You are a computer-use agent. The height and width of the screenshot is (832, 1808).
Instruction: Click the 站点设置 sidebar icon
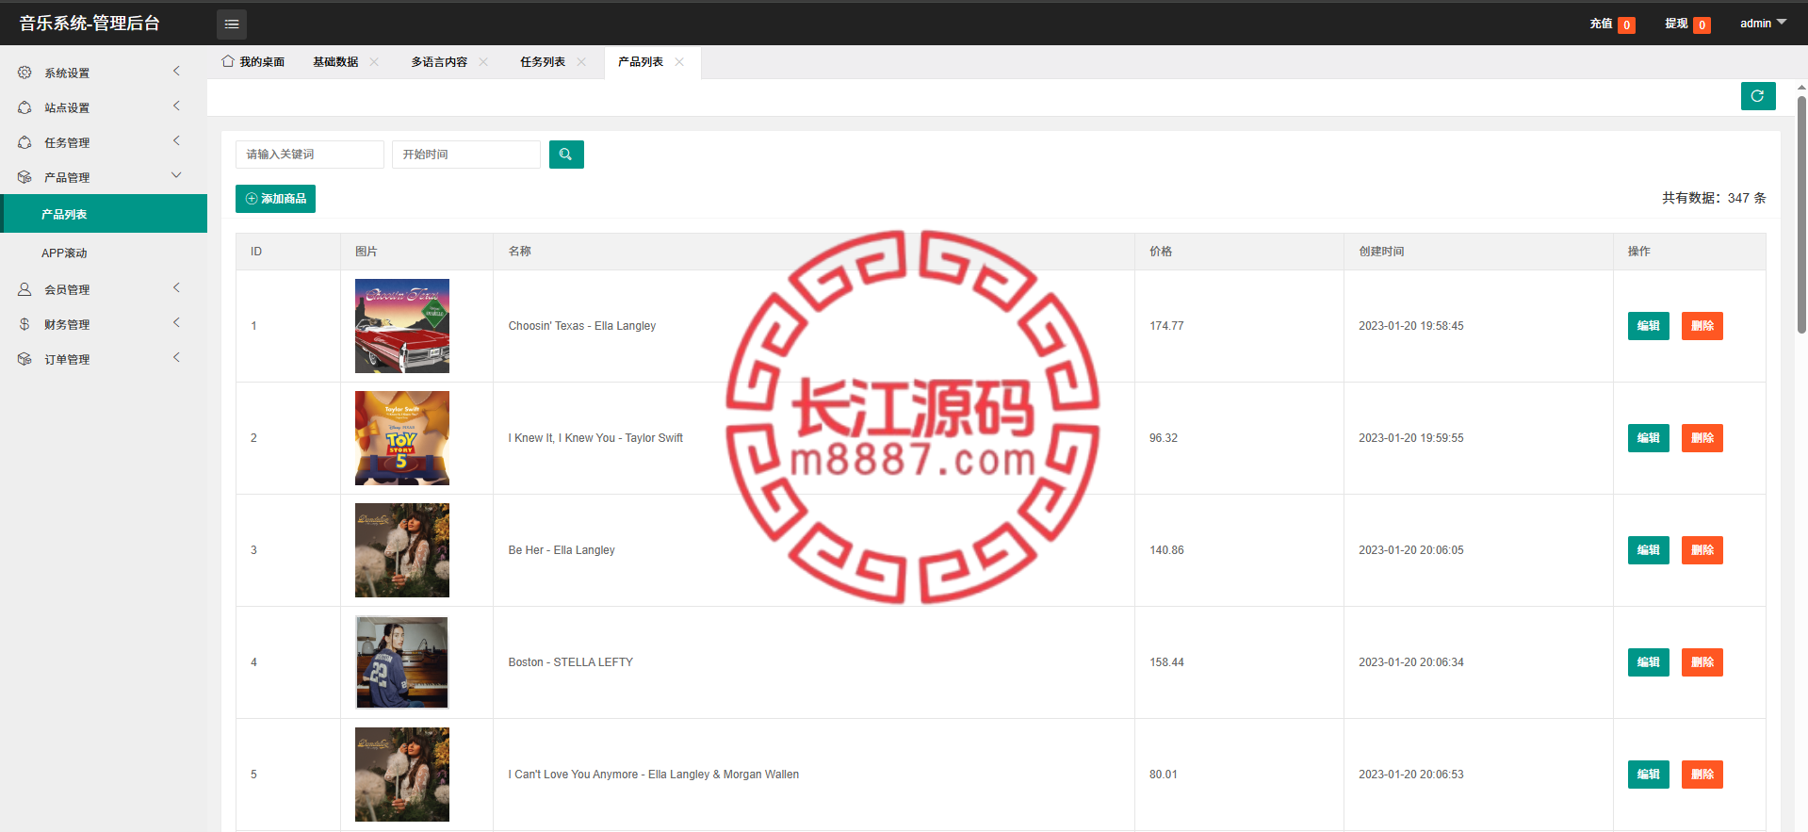click(24, 107)
